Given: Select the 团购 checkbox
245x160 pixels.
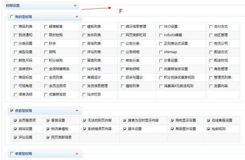Looking at the screenshot, I should (46, 52).
